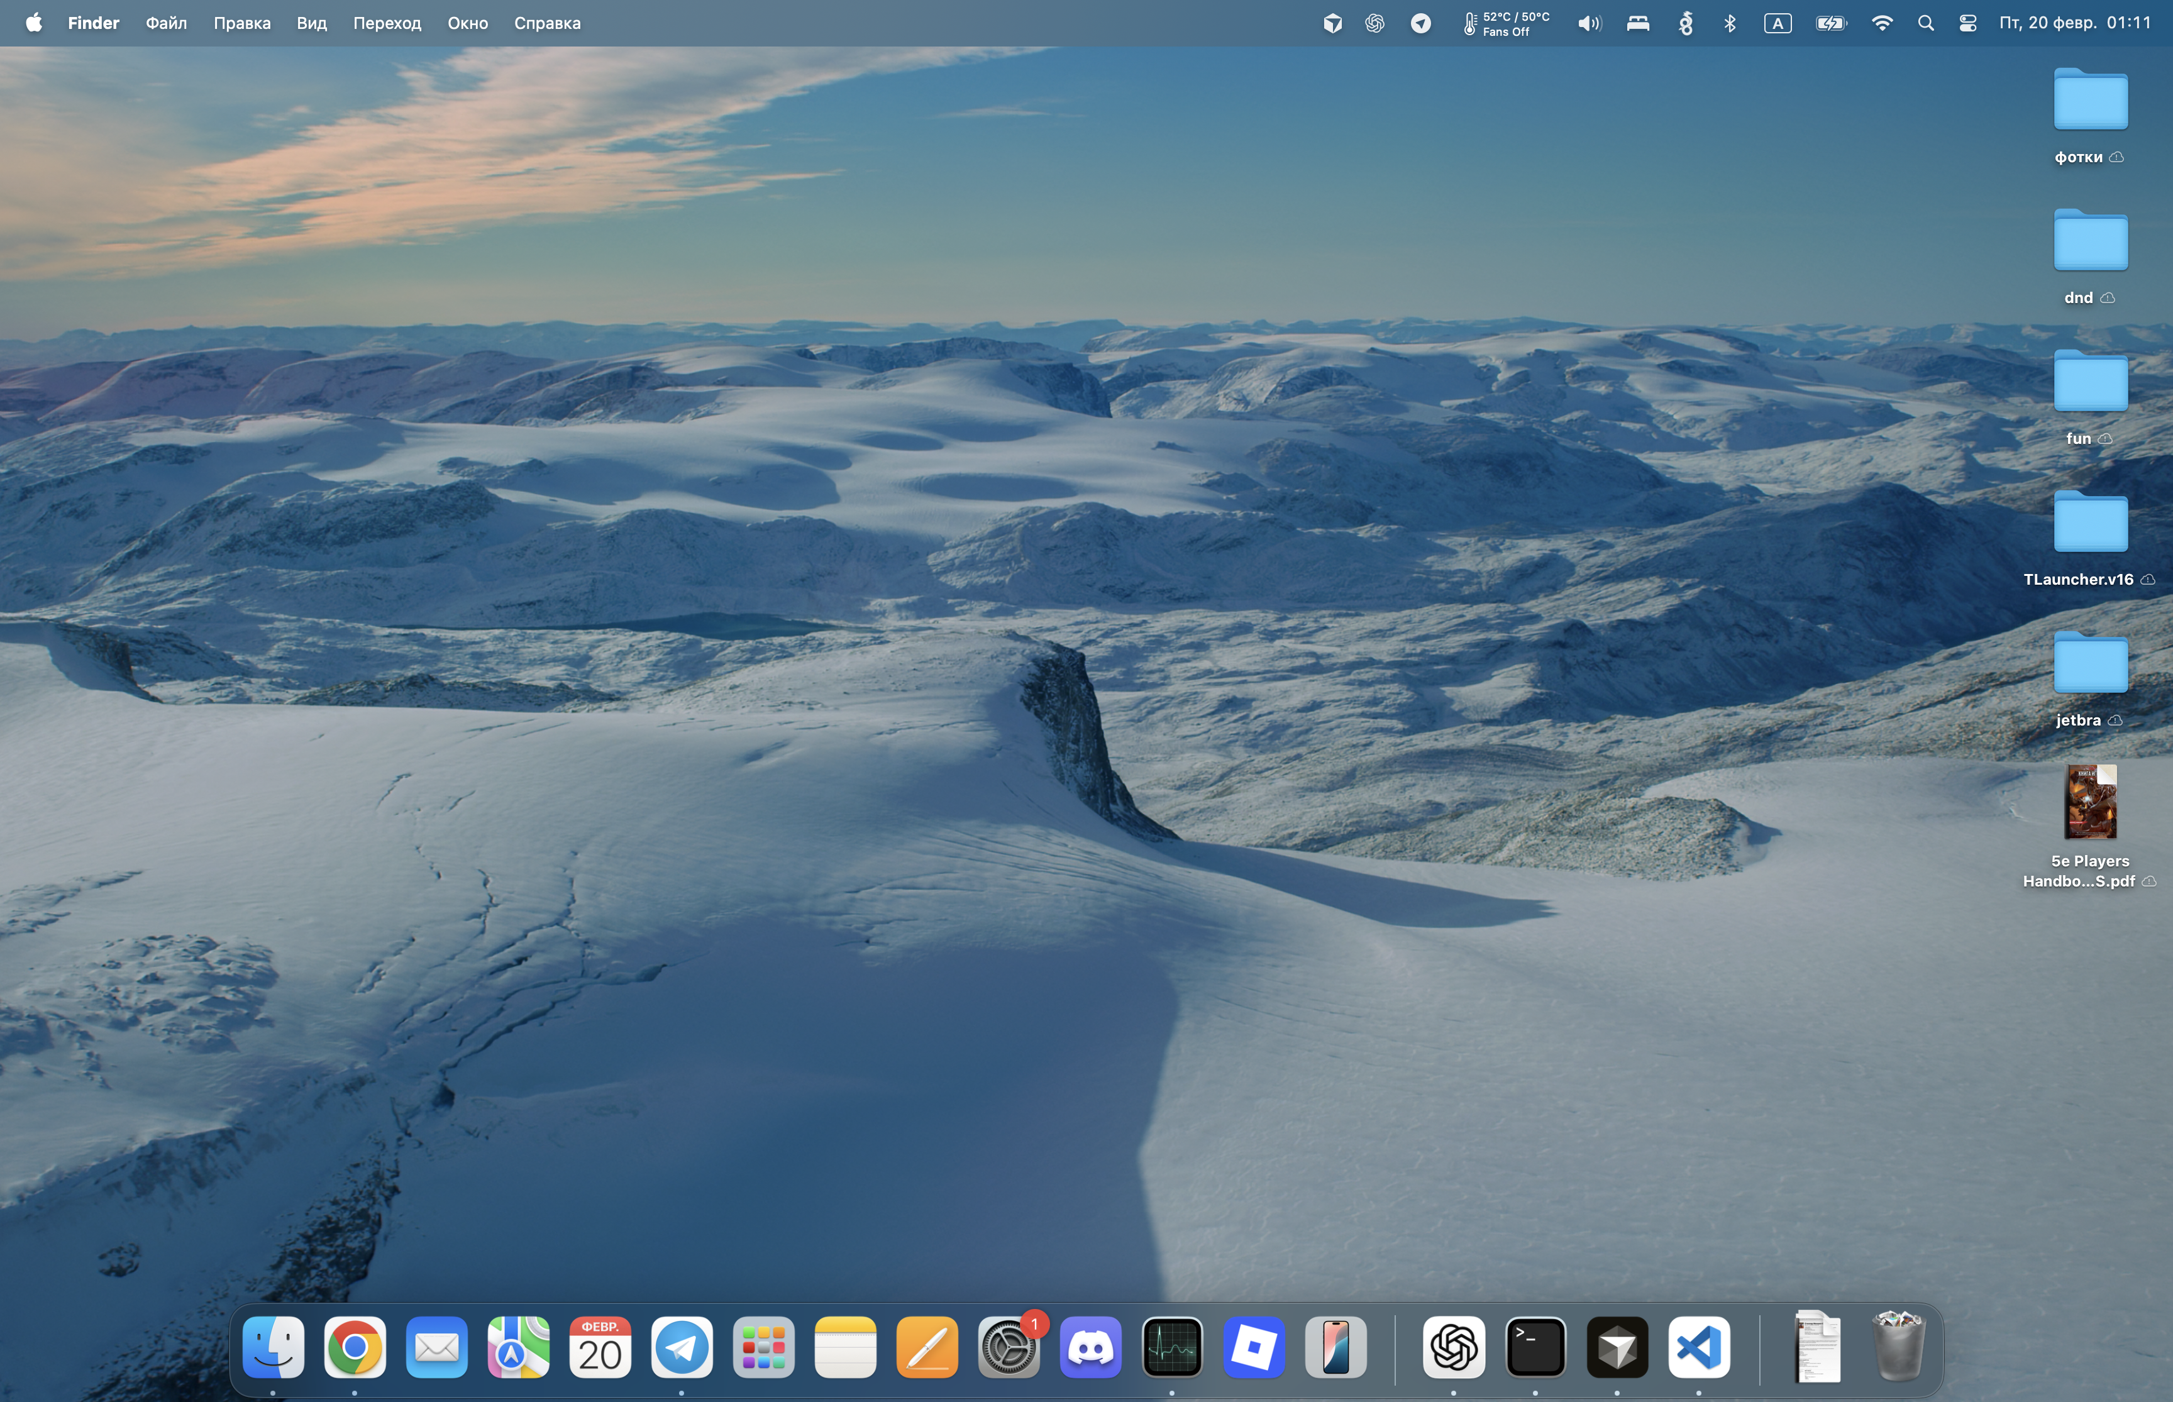Viewport: 2173px width, 1402px height.
Task: Open Google Chrome from the Dock
Action: point(354,1347)
